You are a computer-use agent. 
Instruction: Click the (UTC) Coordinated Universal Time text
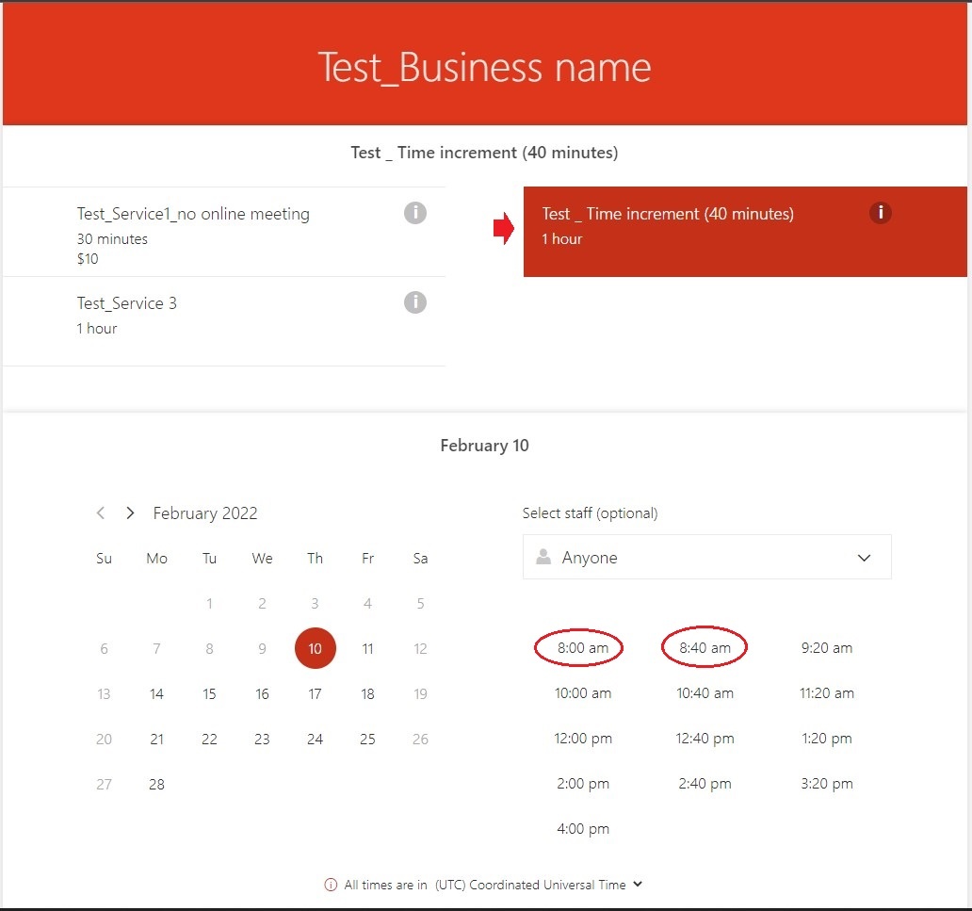coord(530,885)
